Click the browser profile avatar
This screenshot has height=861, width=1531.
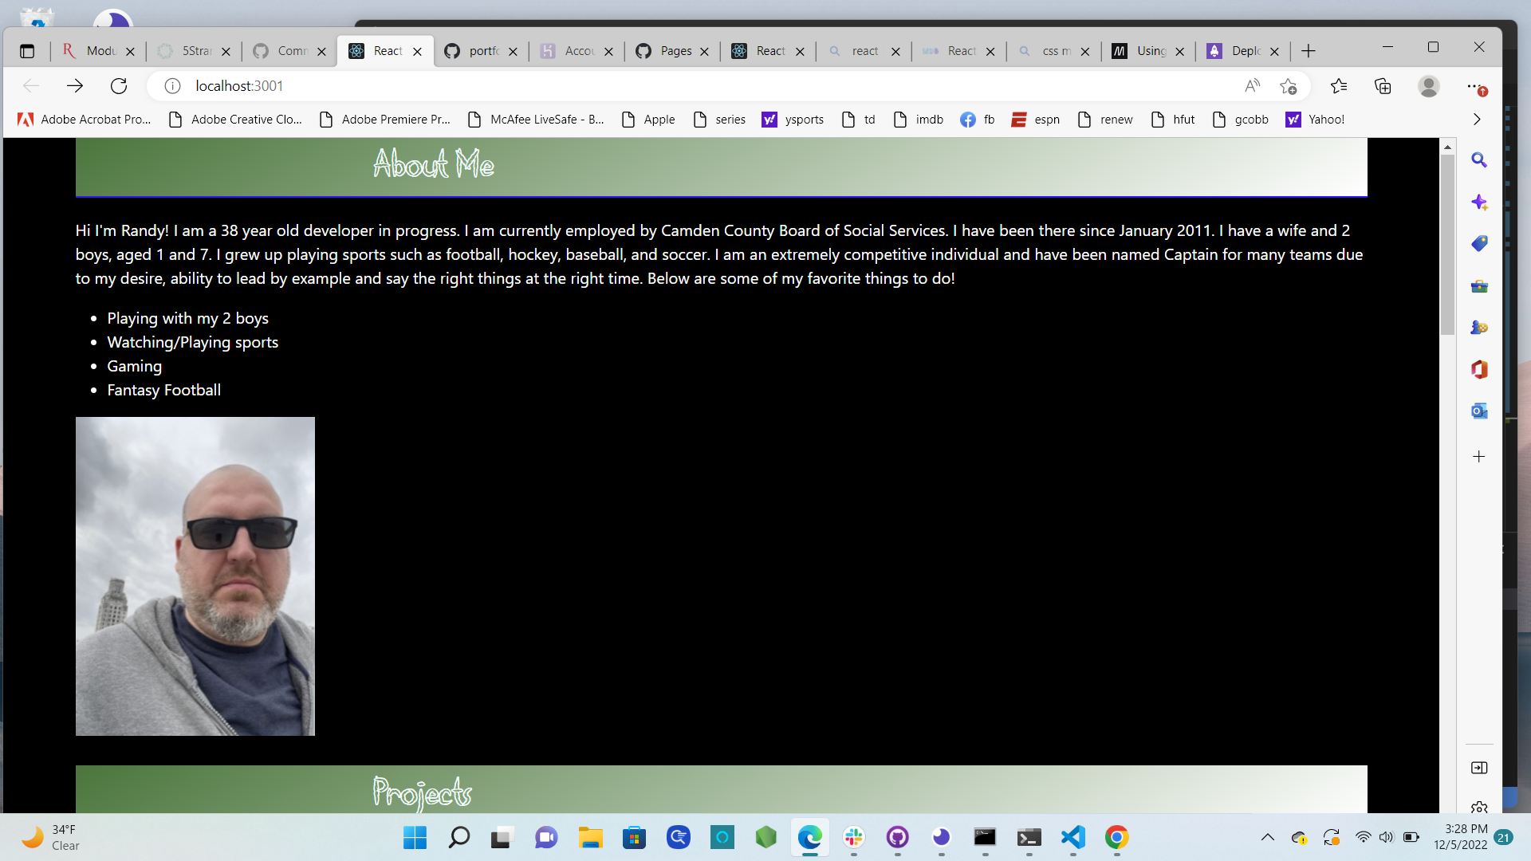tap(1428, 86)
